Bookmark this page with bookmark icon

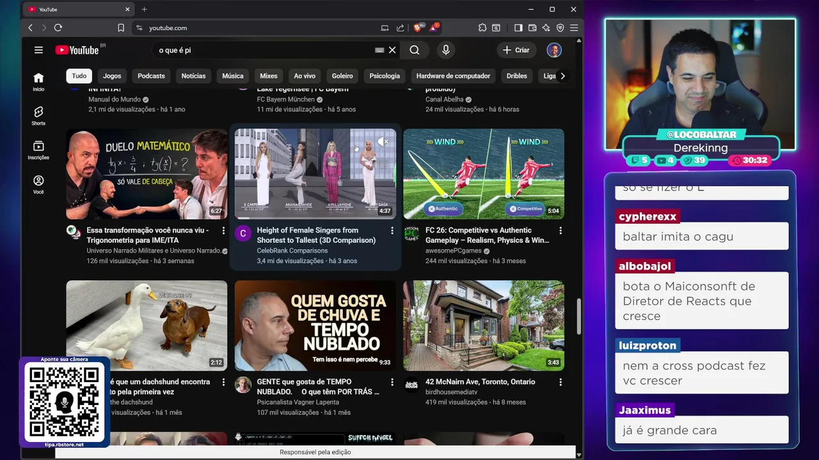click(x=121, y=27)
